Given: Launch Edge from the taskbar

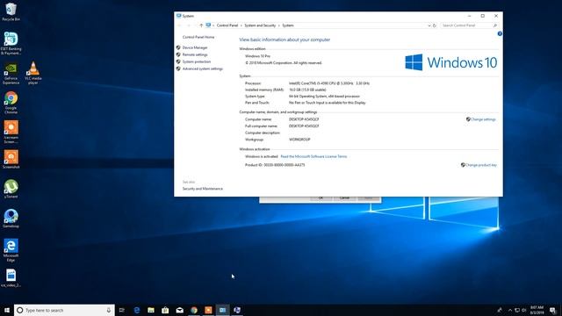Looking at the screenshot, I should (x=137, y=310).
